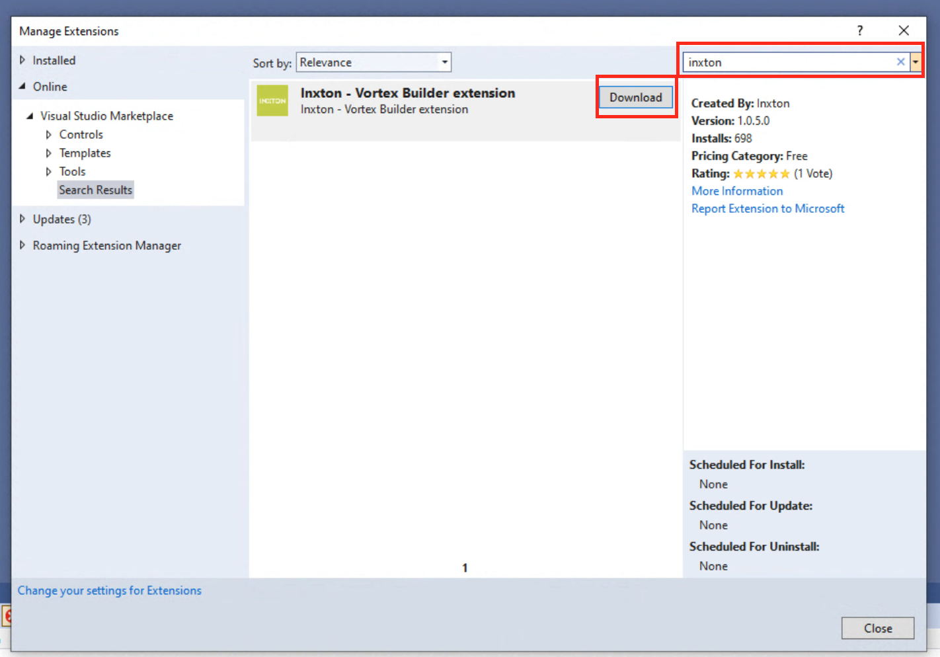Click the Installs: 698 text

[x=722, y=138]
